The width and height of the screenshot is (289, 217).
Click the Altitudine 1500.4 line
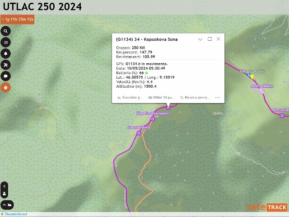[x=136, y=86]
